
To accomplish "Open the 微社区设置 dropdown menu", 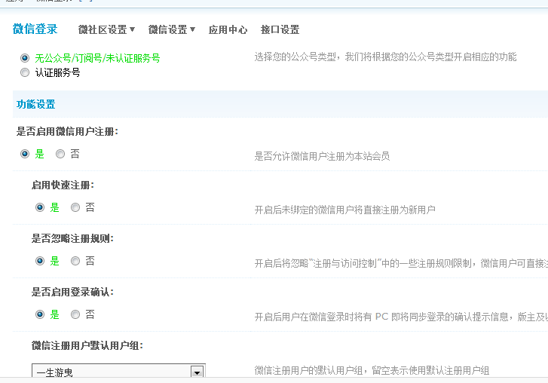I will [106, 29].
